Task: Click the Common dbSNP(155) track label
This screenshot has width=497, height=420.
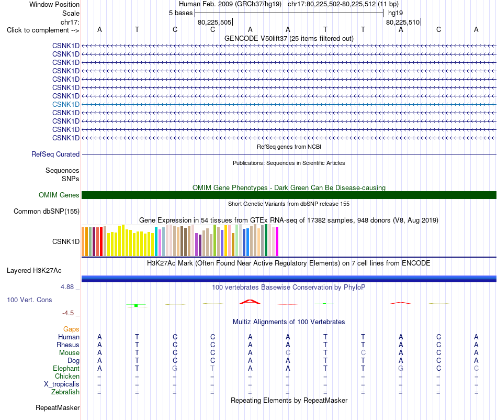Action: click(46, 211)
